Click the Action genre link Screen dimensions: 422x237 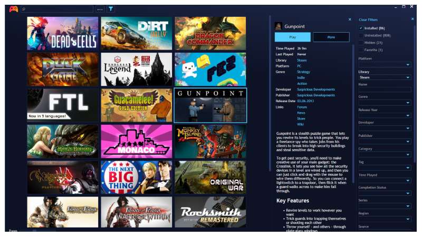tap(302, 84)
